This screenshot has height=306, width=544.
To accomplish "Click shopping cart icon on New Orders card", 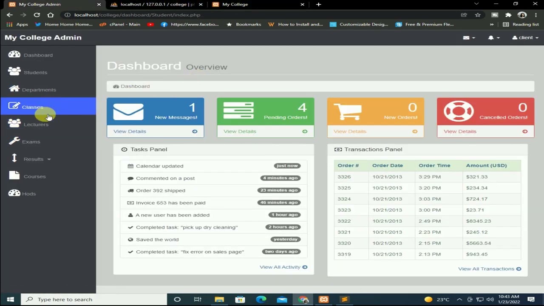I will tap(348, 111).
